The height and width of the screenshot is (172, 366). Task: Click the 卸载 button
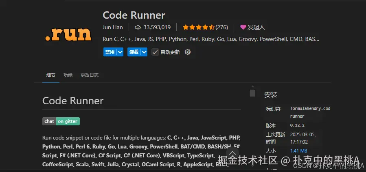134,52
